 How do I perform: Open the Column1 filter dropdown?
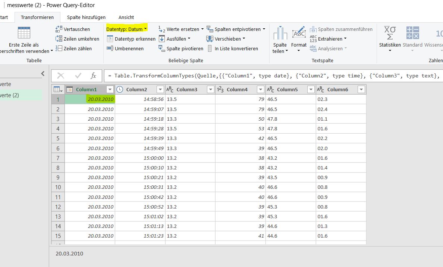click(110, 89)
